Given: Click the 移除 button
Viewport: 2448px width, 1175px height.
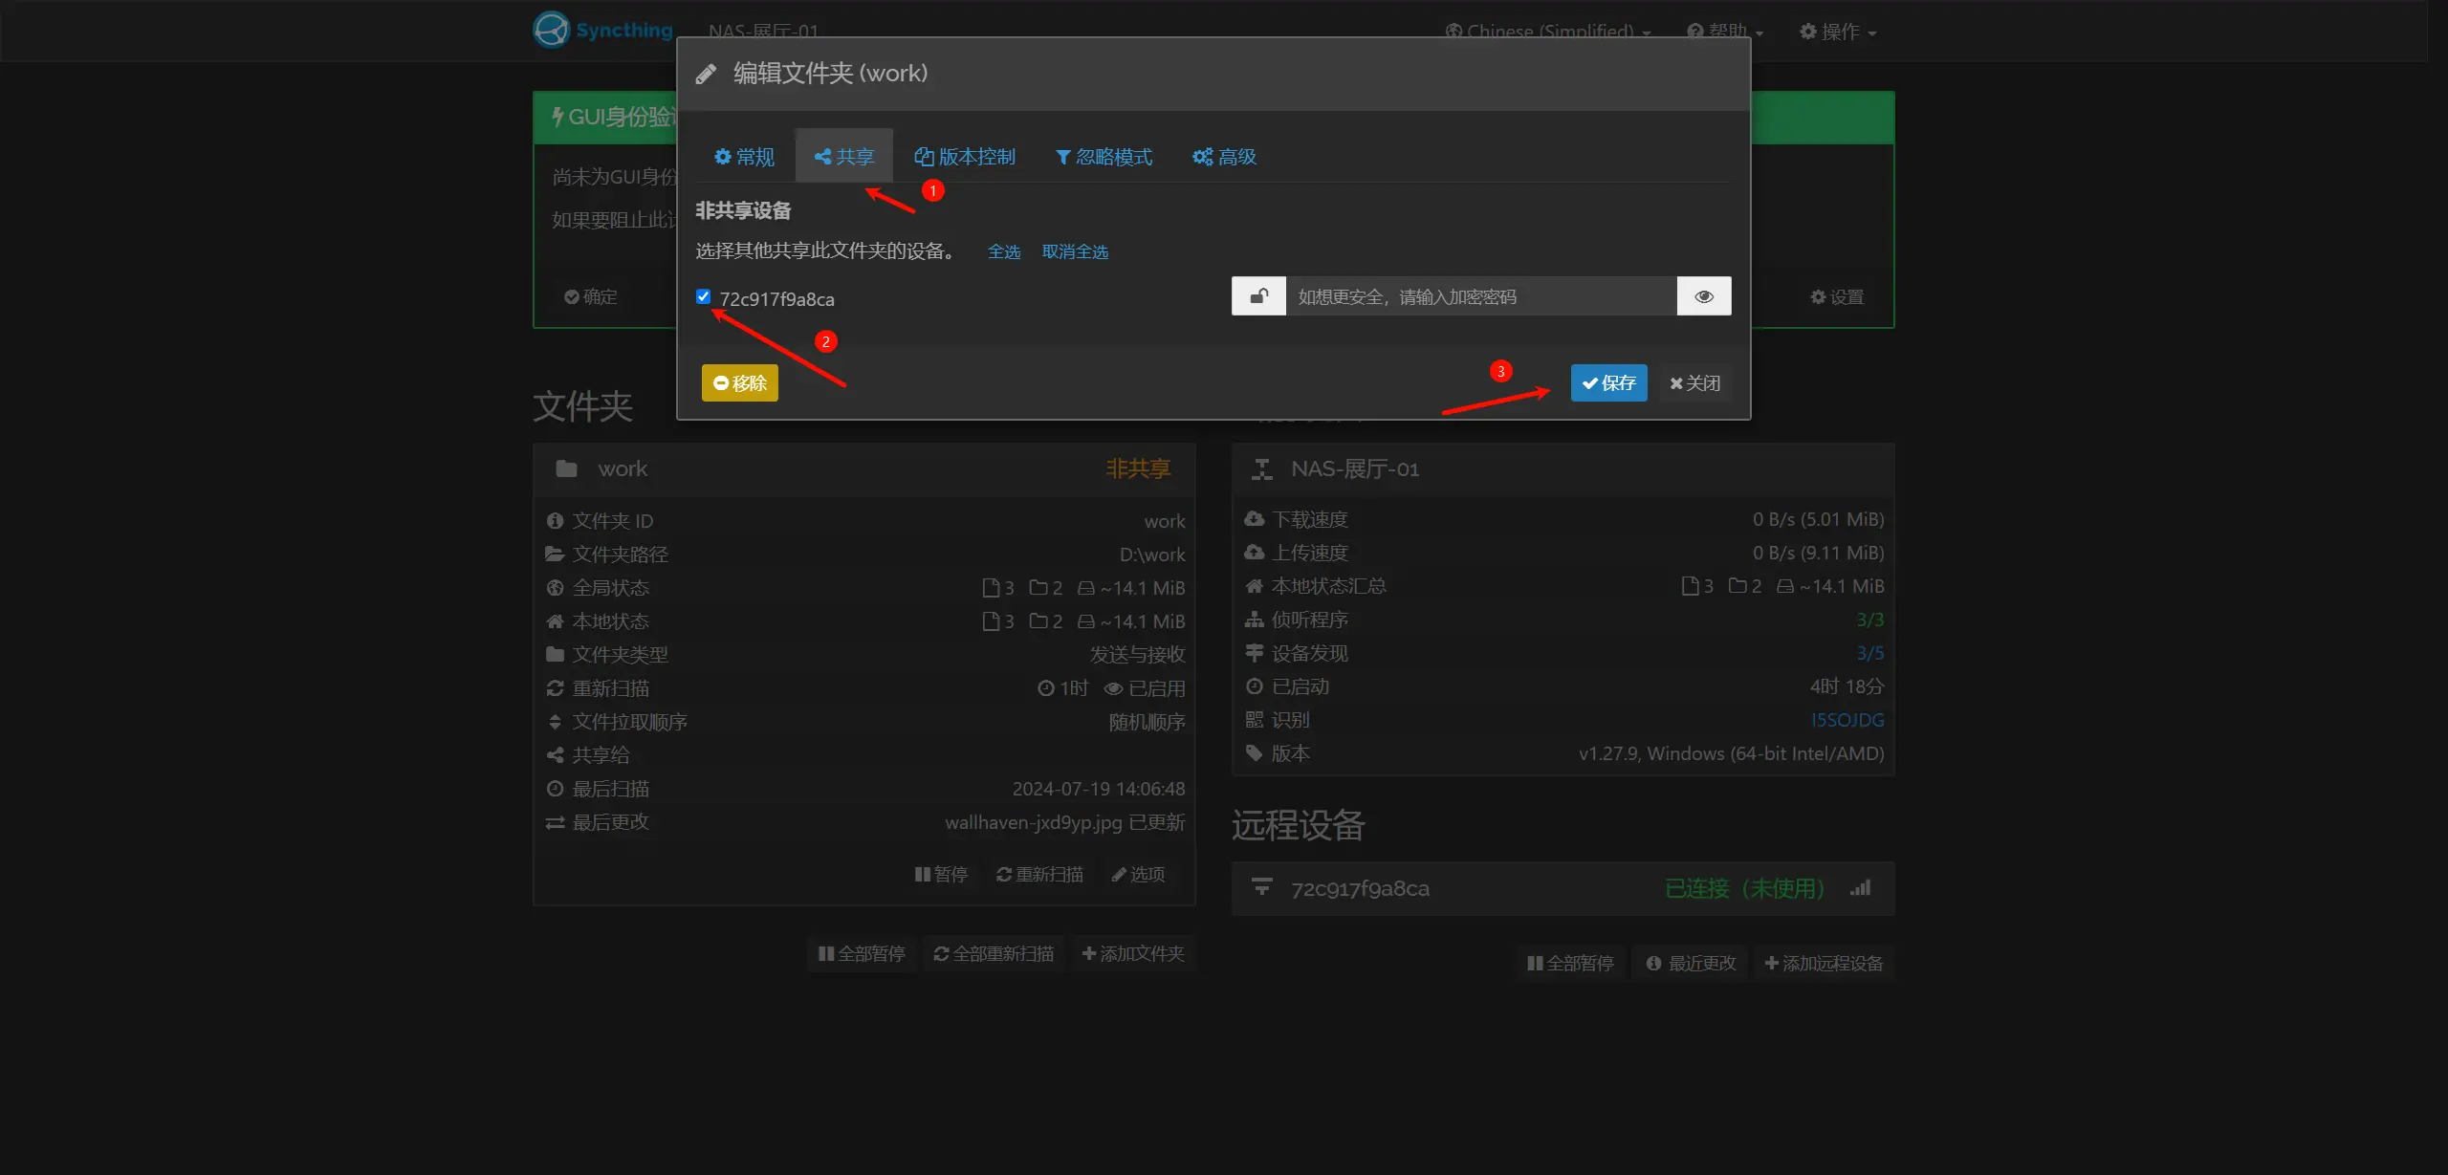Looking at the screenshot, I should click(738, 382).
